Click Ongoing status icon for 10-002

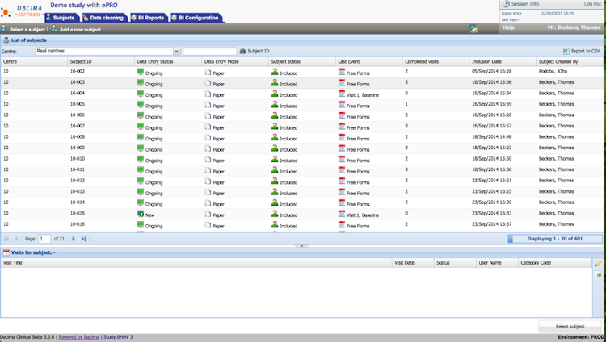(141, 72)
